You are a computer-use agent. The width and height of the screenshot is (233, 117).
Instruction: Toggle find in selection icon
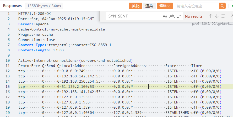pyautogui.click(x=224, y=16)
